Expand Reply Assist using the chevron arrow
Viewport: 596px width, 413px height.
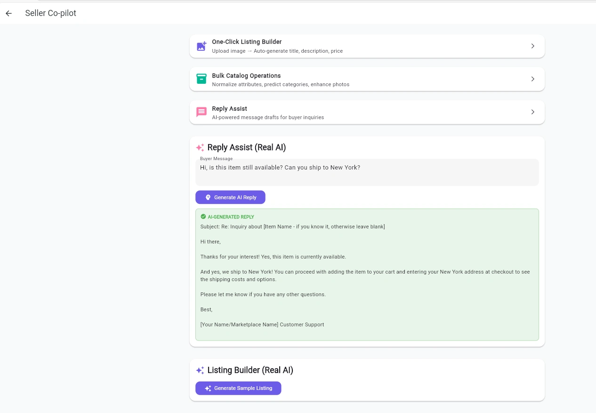pos(532,112)
